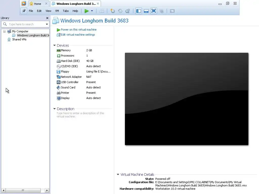Viewport: 259px width, 194px height.
Task: Click the Printer device icon
Action: 58,93
